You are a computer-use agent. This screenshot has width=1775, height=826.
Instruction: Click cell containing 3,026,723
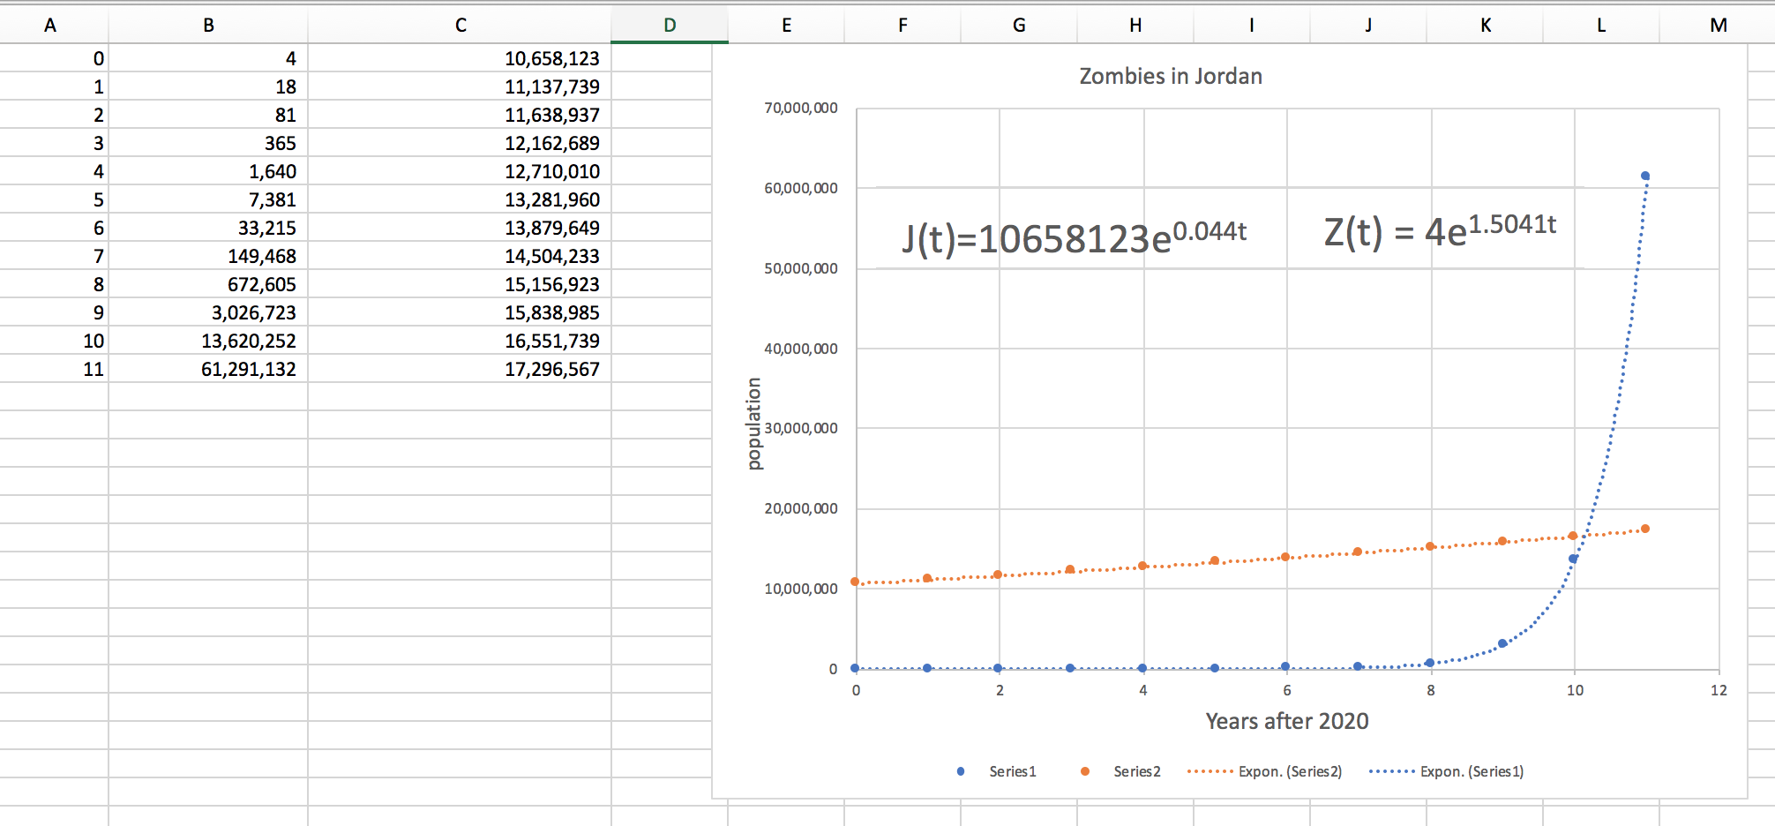(208, 312)
